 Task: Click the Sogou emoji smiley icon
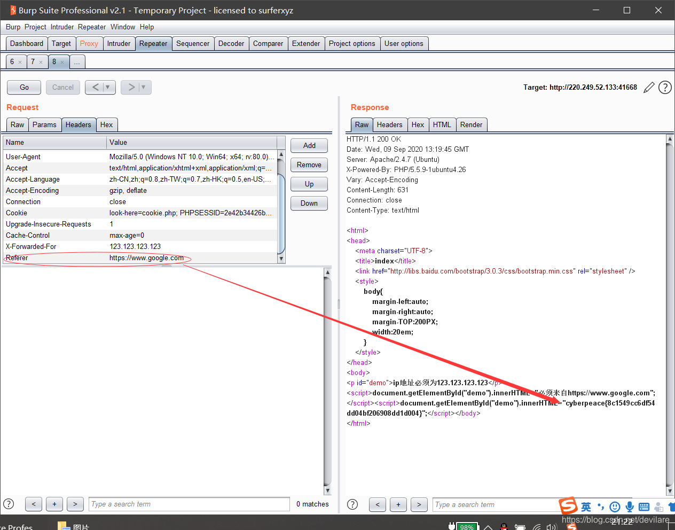(615, 507)
